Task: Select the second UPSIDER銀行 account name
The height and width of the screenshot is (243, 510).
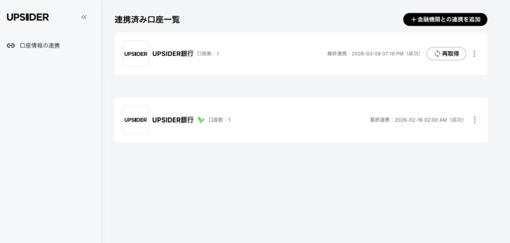Action: coord(173,120)
